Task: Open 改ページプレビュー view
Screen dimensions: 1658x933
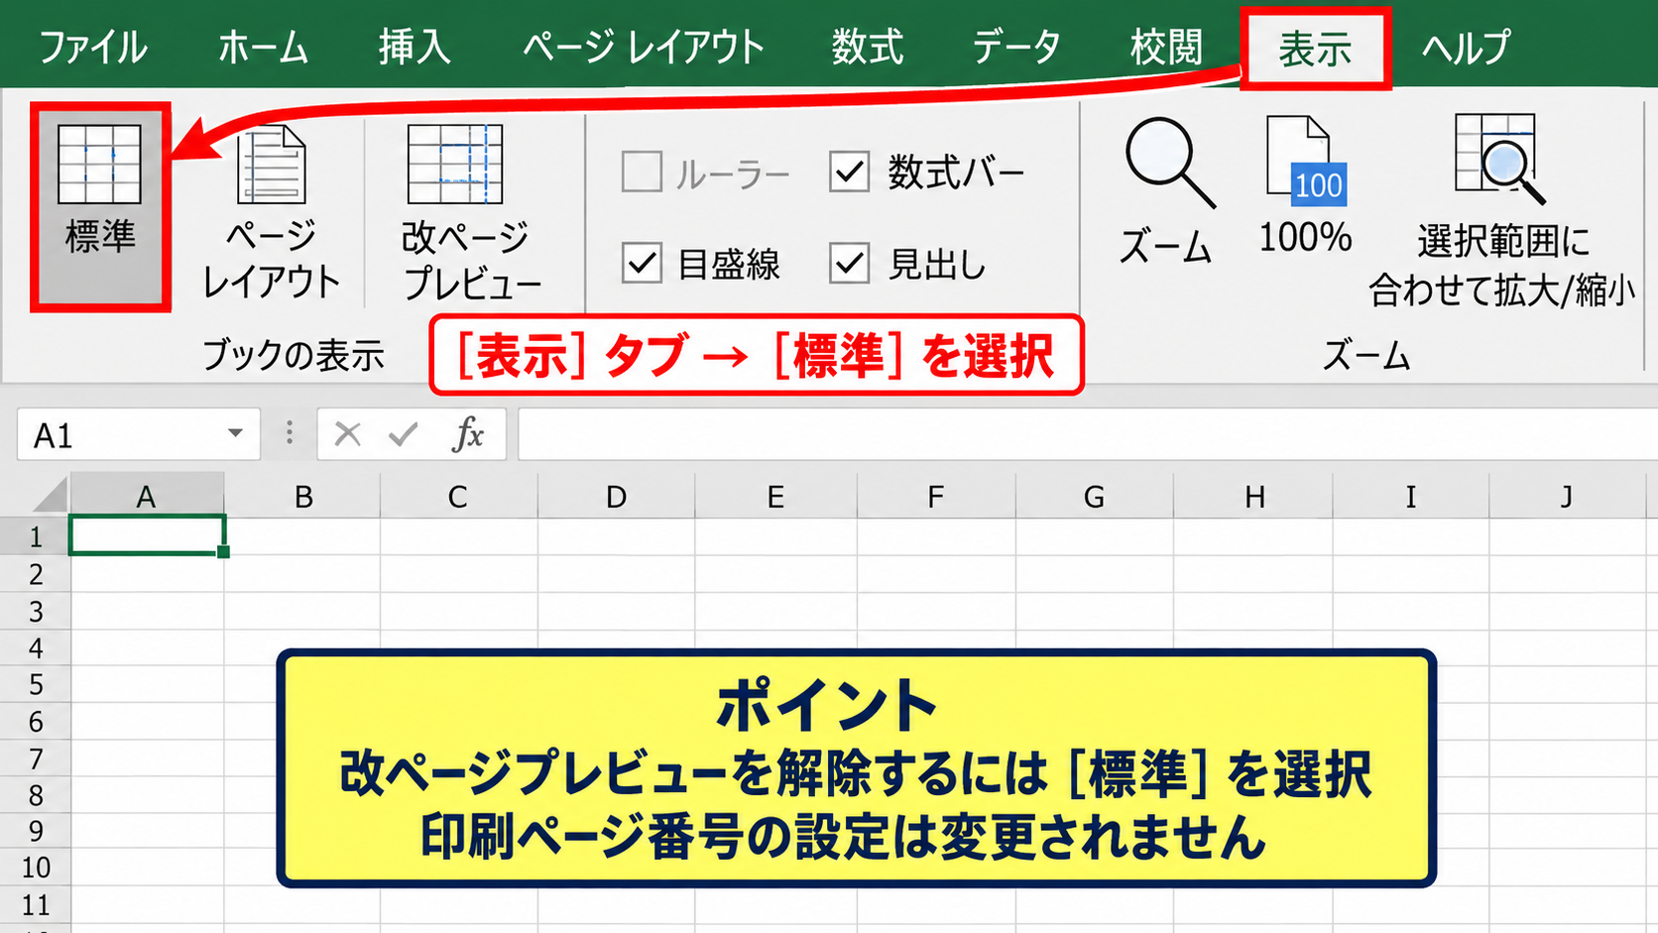Action: click(471, 211)
